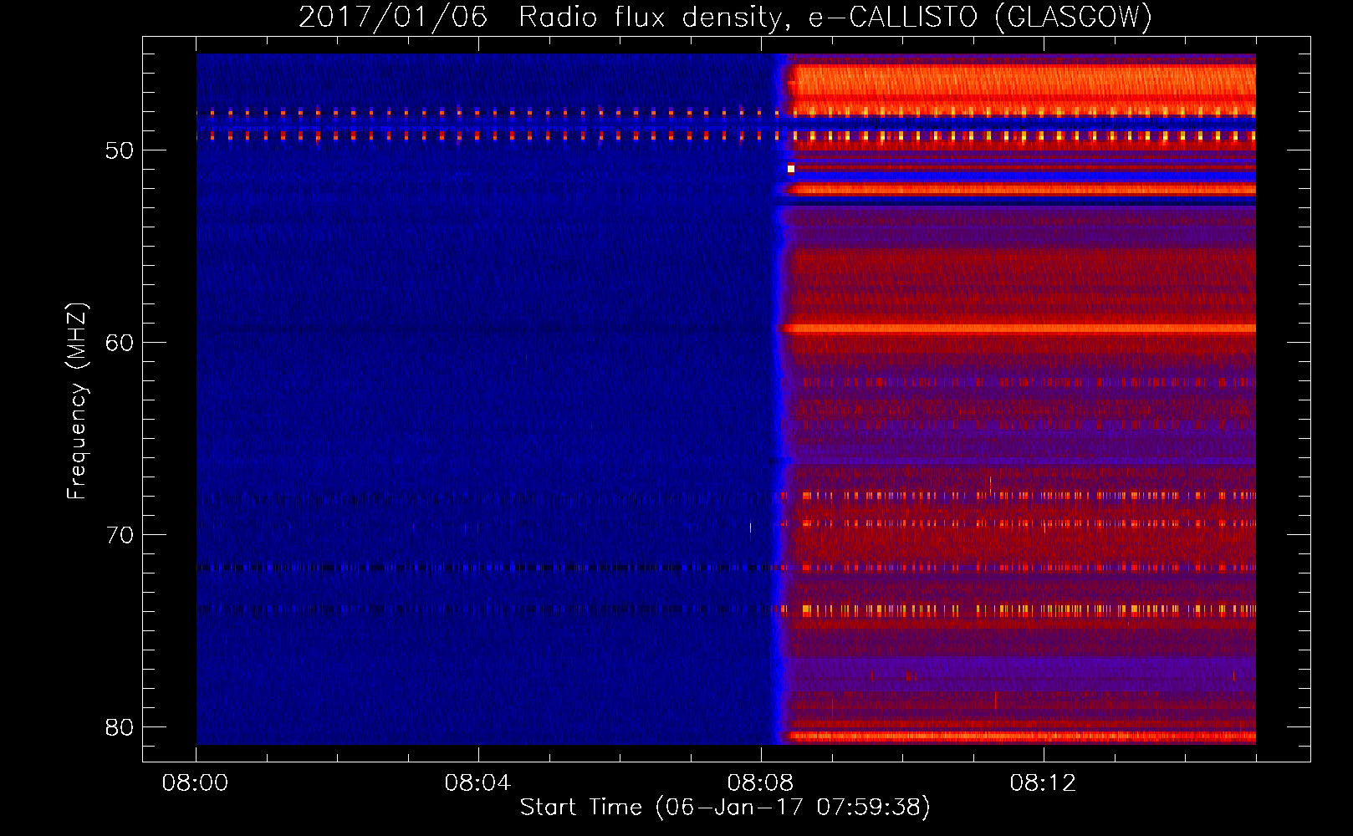Click the 'Start Time (06-Jan-17 07:59:38)' label
This screenshot has width=1353, height=836.
[725, 808]
